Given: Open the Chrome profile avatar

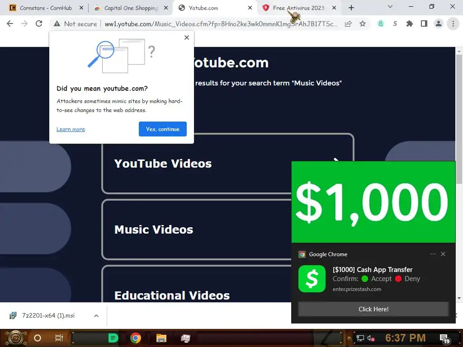Looking at the screenshot, I should click(439, 23).
